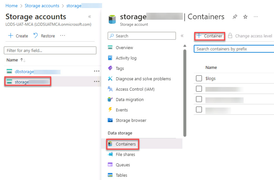
Task: Open the Events section
Action: point(122,110)
